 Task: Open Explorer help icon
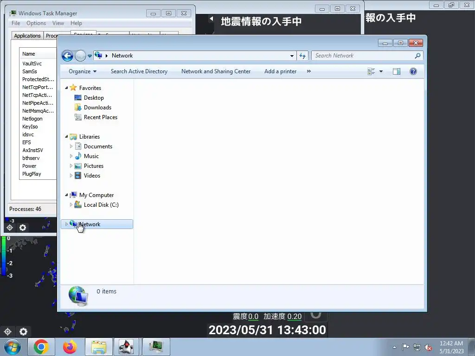point(413,71)
